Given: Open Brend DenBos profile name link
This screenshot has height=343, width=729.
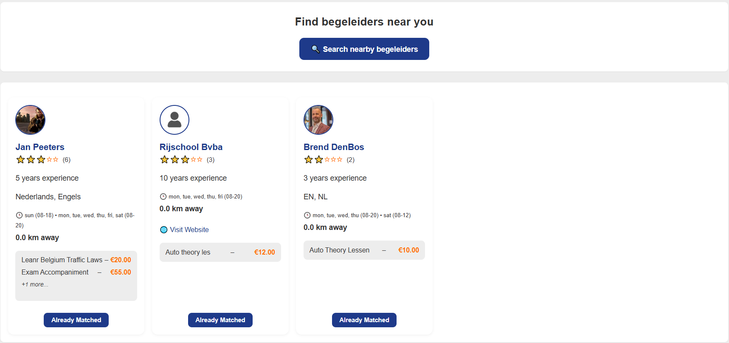Looking at the screenshot, I should pyautogui.click(x=334, y=147).
